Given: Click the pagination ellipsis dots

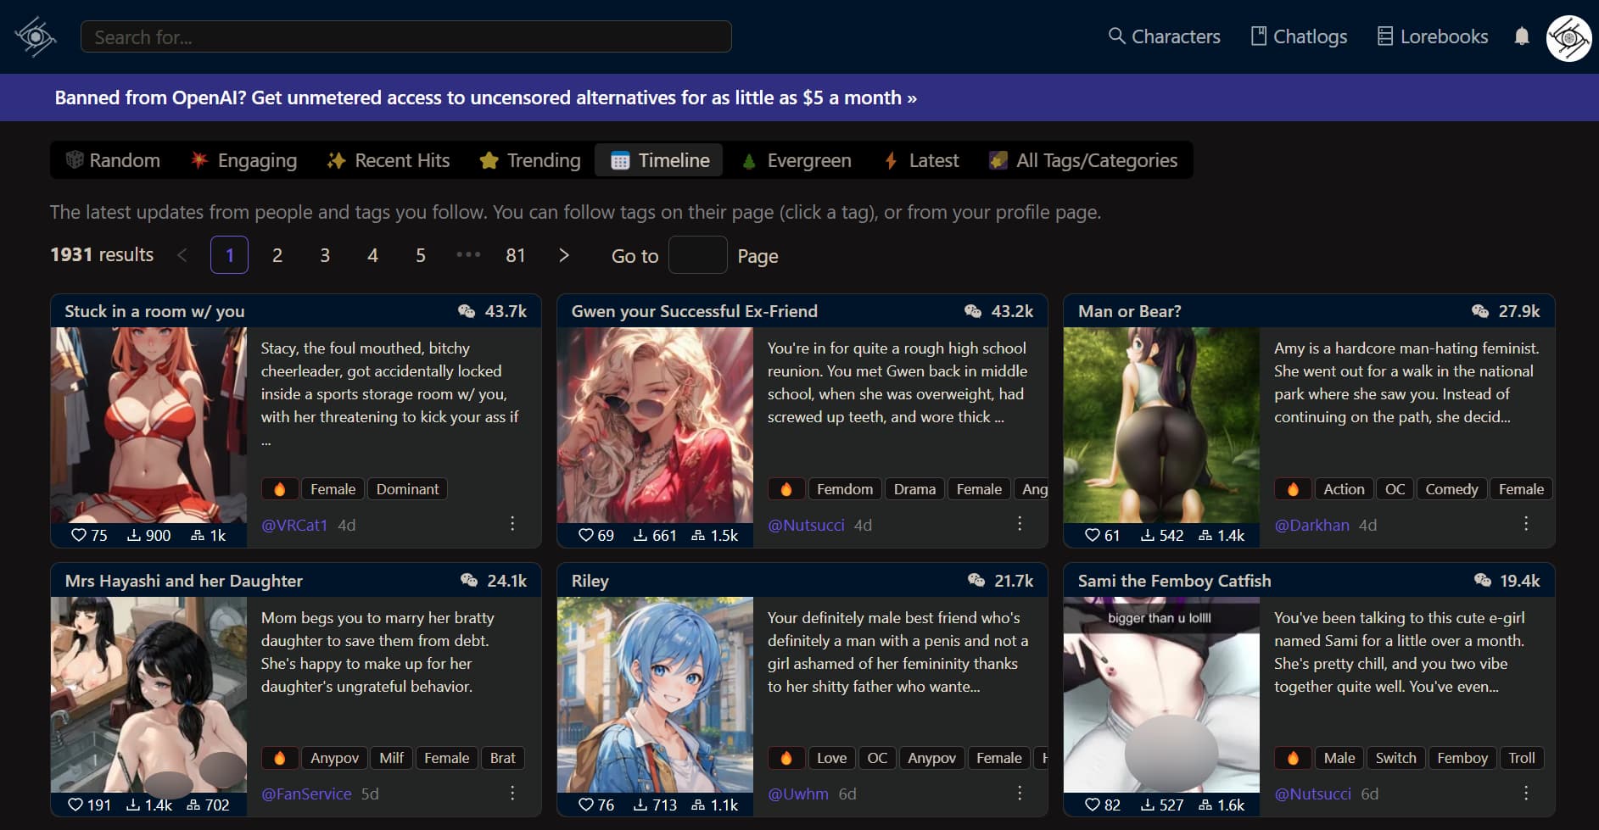Looking at the screenshot, I should pos(468,254).
